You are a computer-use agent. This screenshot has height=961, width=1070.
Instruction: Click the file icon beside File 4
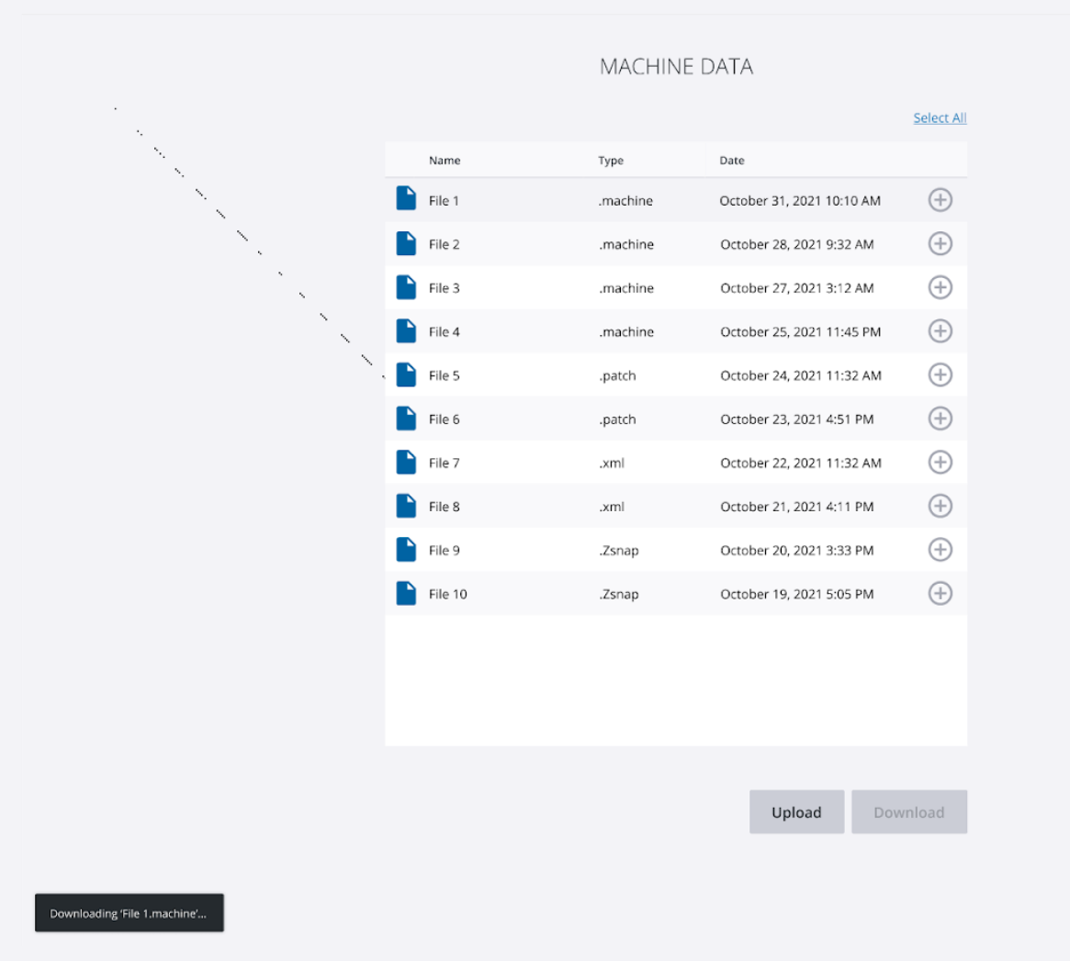pyautogui.click(x=406, y=330)
